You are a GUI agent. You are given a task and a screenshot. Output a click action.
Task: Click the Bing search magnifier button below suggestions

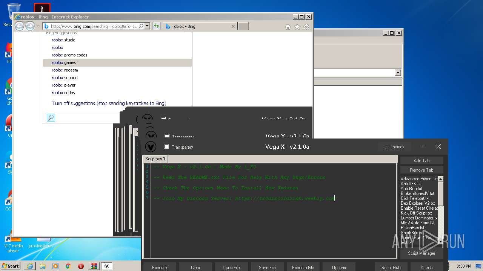click(x=51, y=118)
